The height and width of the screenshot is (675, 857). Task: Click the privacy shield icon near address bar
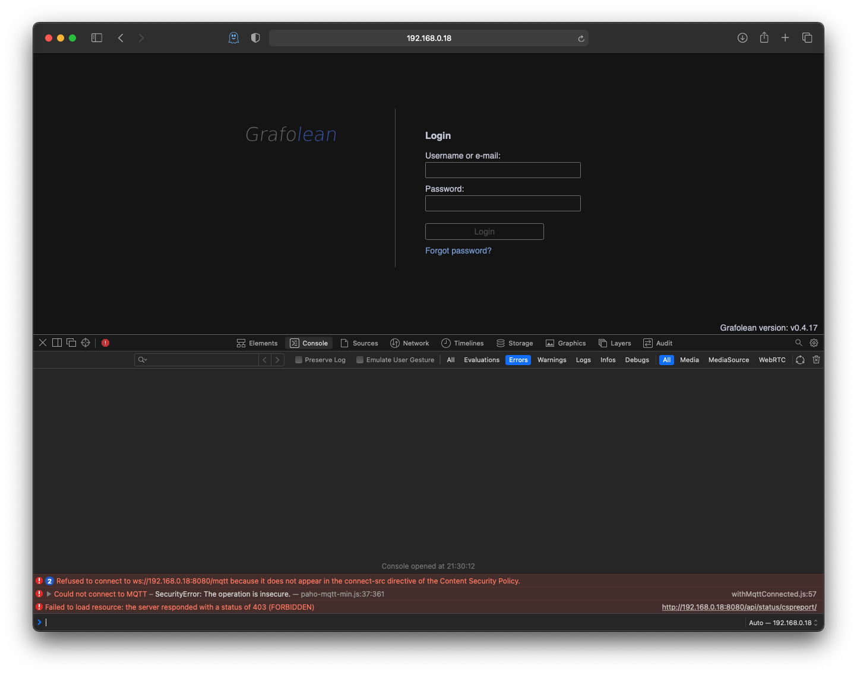[x=255, y=37]
